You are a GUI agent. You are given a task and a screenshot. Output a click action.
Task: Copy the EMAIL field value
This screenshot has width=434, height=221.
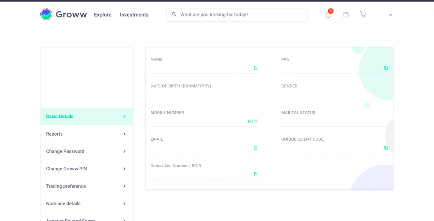click(x=256, y=147)
